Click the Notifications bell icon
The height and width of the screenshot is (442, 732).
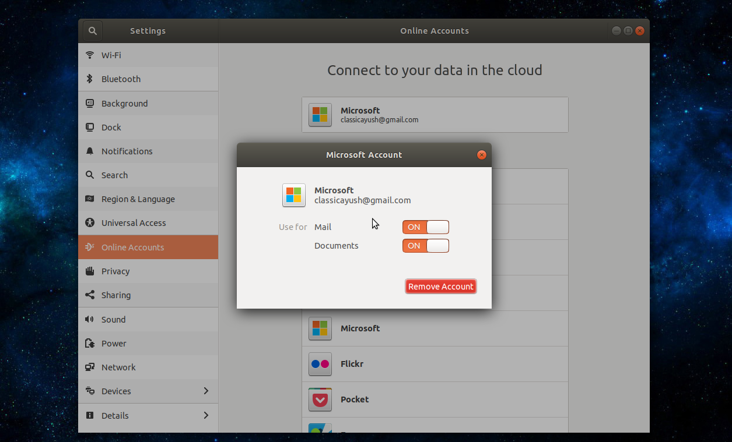coord(90,151)
